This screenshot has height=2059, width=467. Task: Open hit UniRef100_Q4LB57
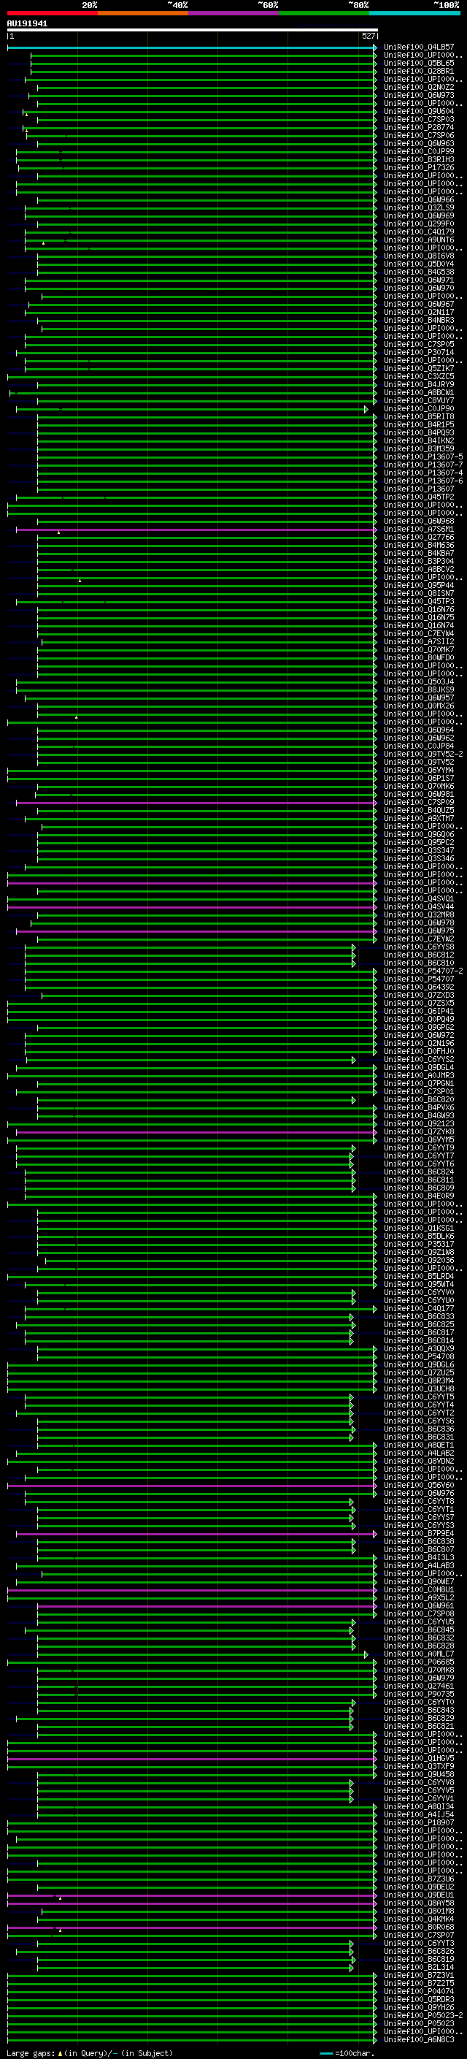(419, 47)
